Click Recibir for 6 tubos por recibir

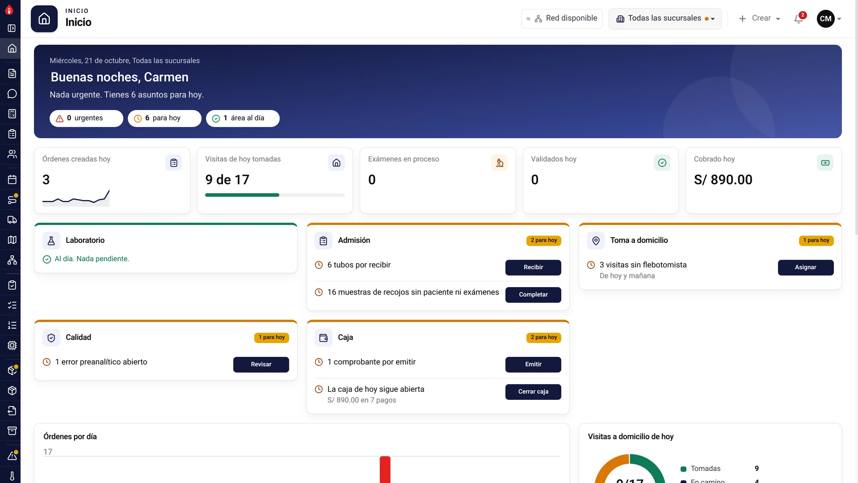click(x=533, y=267)
